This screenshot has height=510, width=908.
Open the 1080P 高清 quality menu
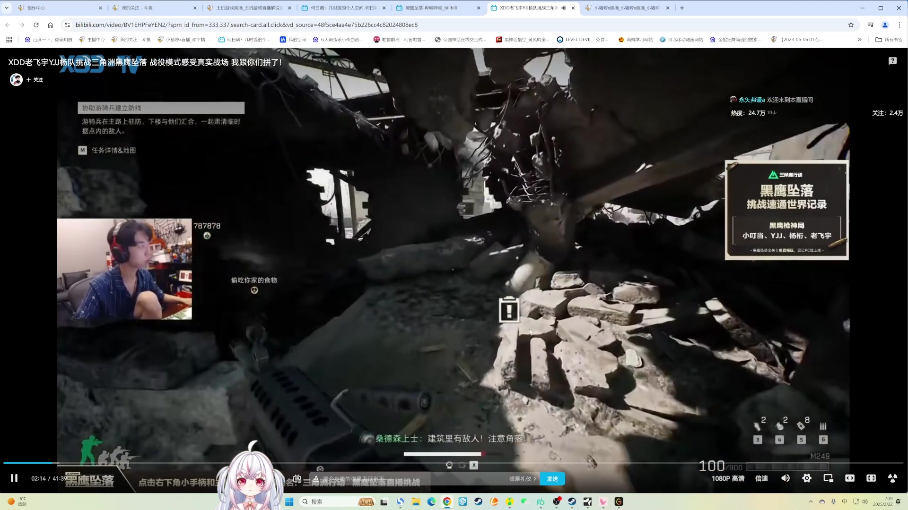[728, 478]
